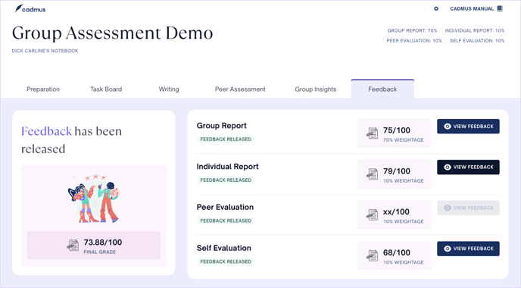View feedback for the Group Report
521x288 pixels.
click(468, 127)
